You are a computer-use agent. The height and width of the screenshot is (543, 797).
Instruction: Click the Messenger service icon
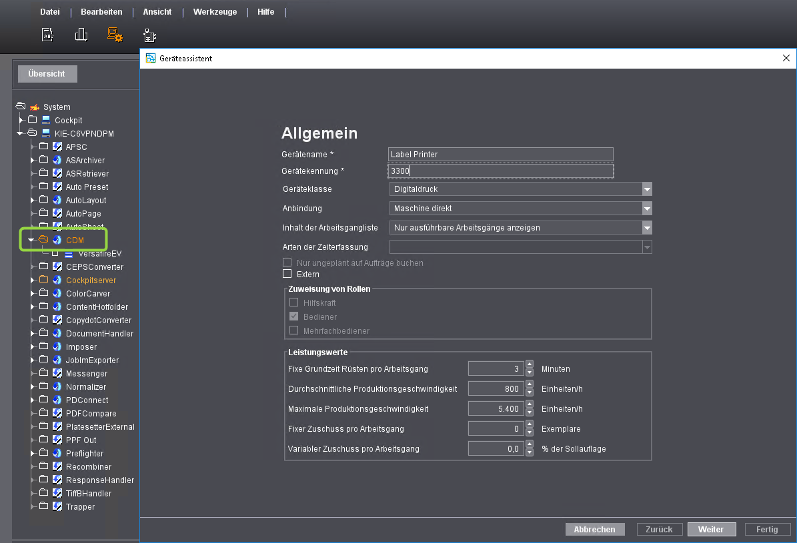57,373
